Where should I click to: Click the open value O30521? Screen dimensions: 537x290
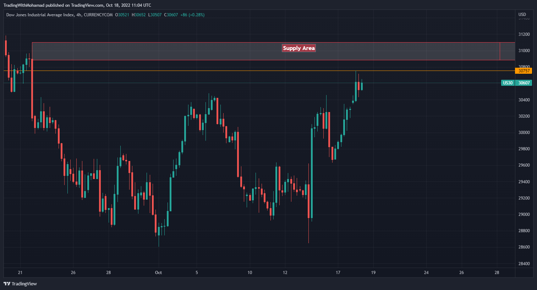coord(122,15)
